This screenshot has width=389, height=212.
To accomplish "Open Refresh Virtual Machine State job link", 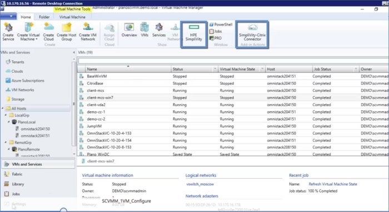I will point(333,184).
